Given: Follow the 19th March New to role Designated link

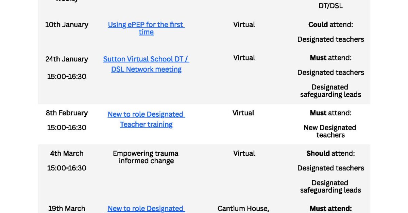Looking at the screenshot, I should (x=146, y=208).
